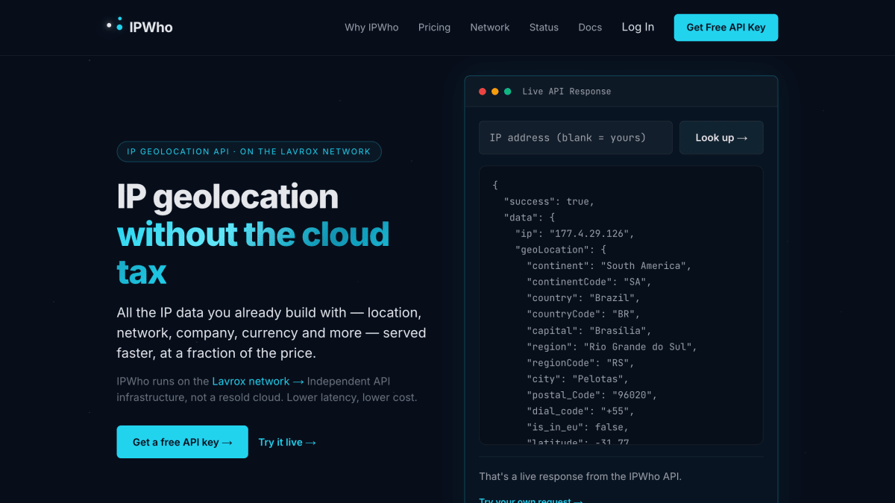The image size is (895, 503).
Task: Click the Try it live link
Action: pyautogui.click(x=287, y=442)
